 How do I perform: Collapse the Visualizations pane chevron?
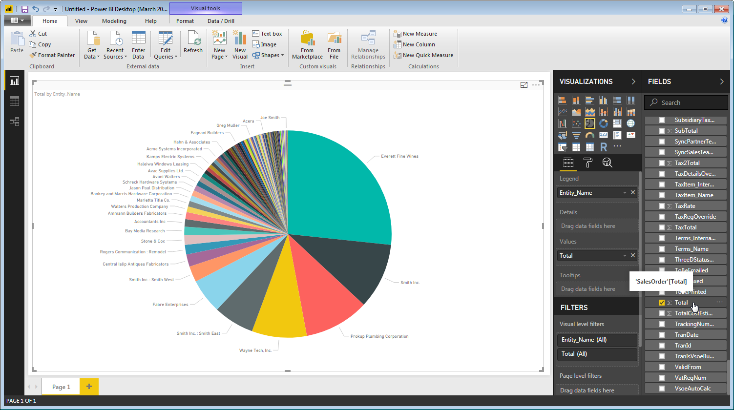(x=633, y=82)
